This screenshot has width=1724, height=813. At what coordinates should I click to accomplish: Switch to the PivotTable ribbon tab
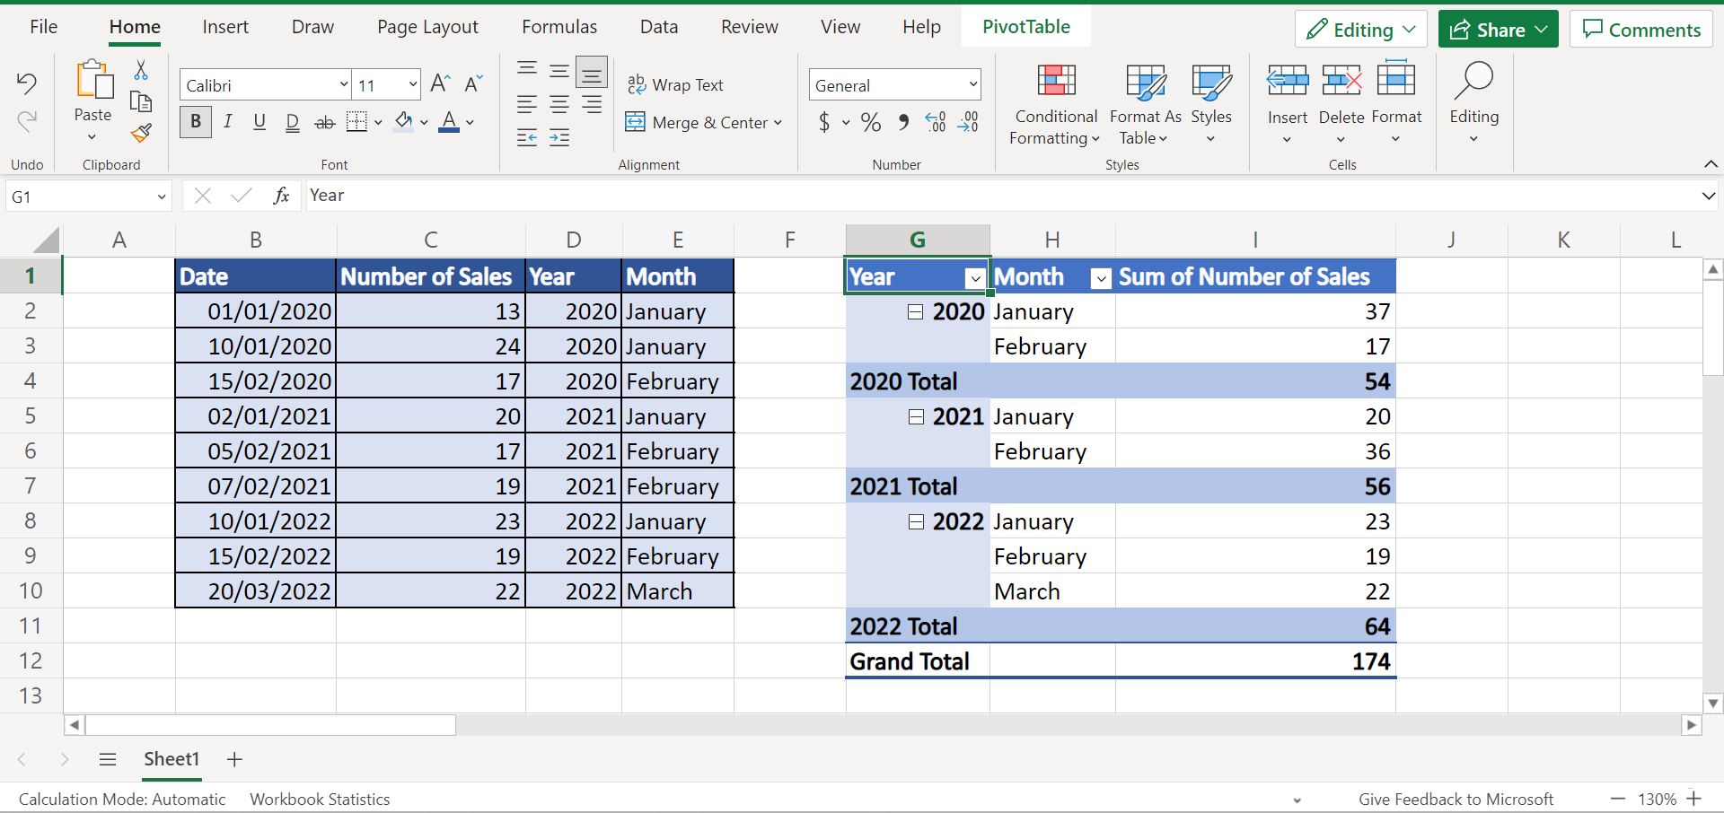coord(1025,26)
